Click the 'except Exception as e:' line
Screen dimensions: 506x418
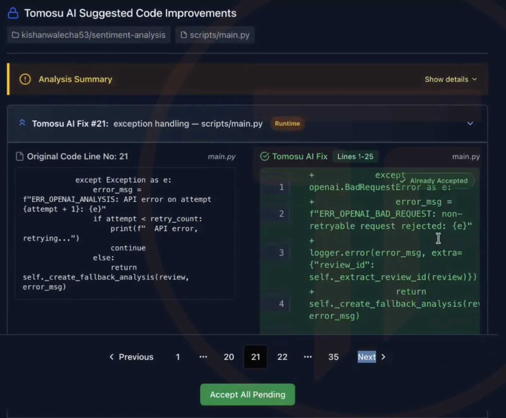[123, 180]
